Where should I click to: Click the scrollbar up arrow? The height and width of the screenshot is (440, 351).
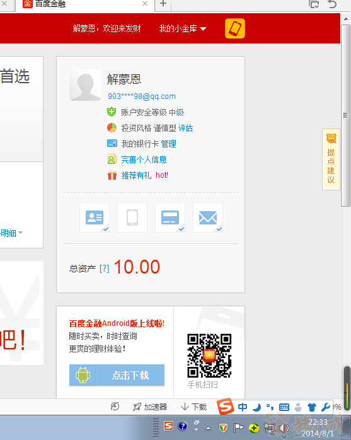[x=346, y=19]
